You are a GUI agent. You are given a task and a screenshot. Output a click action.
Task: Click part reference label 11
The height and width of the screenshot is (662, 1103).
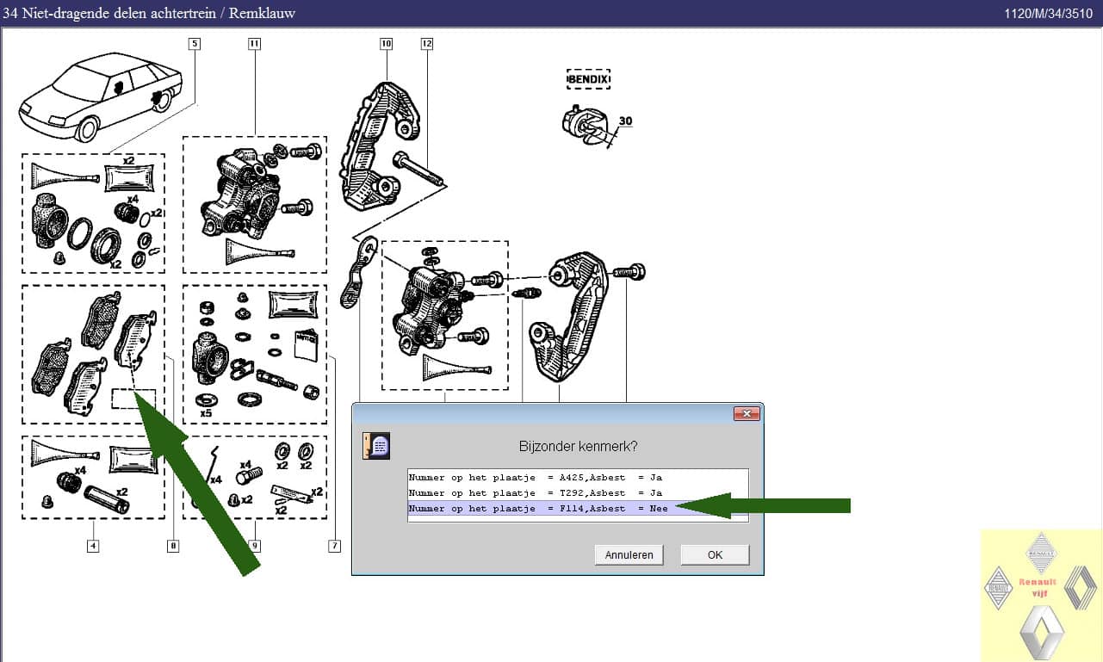(254, 44)
